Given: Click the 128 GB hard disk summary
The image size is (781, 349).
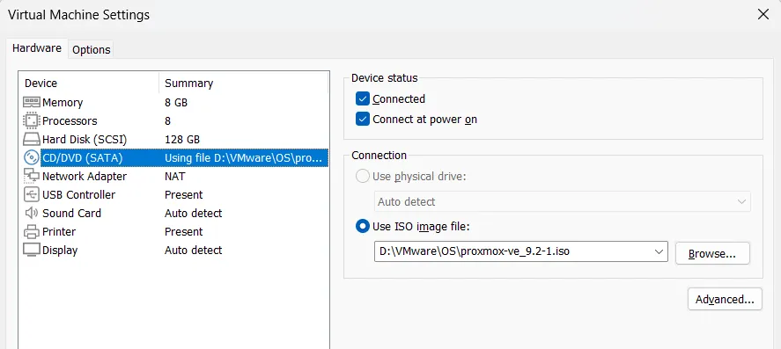Looking at the screenshot, I should 181,139.
